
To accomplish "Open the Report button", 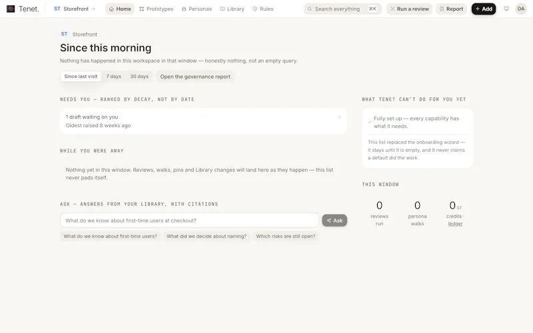I will tap(451, 9).
